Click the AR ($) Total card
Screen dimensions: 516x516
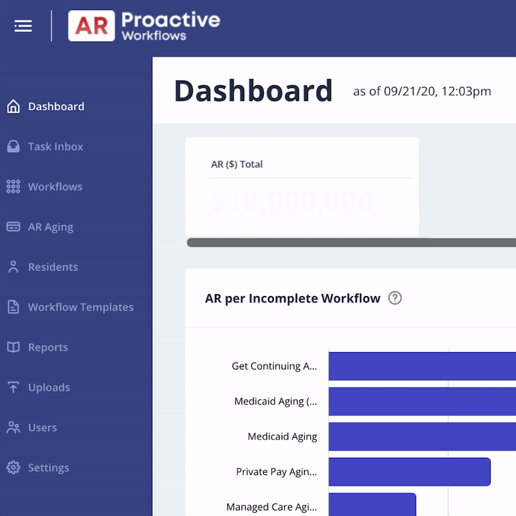pos(303,184)
